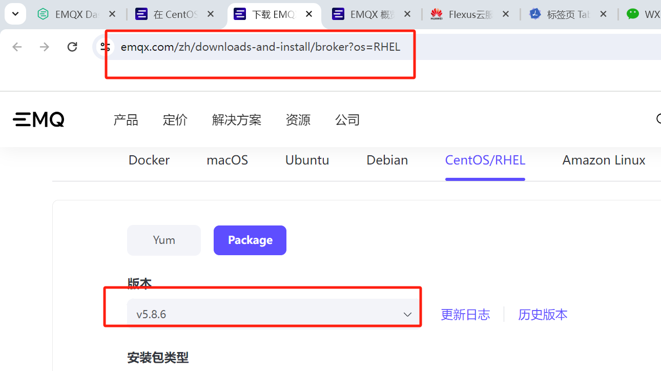Choose the Yum install method
This screenshot has width=661, height=371.
pyautogui.click(x=164, y=240)
